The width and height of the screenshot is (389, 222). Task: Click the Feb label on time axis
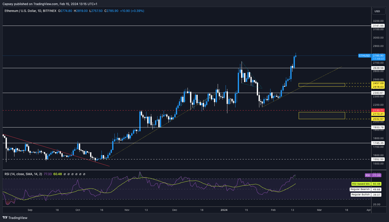point(273,210)
